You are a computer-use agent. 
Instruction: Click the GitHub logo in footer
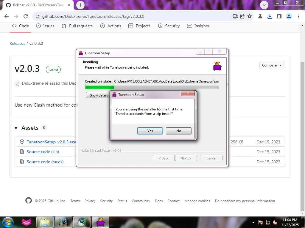point(29,200)
